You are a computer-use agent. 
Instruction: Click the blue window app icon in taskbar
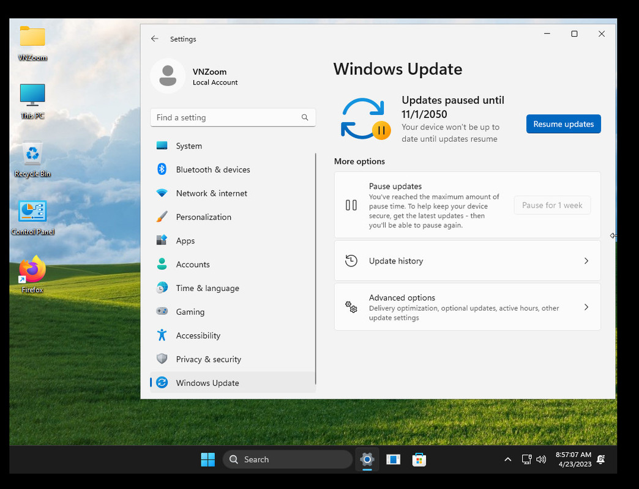394,460
